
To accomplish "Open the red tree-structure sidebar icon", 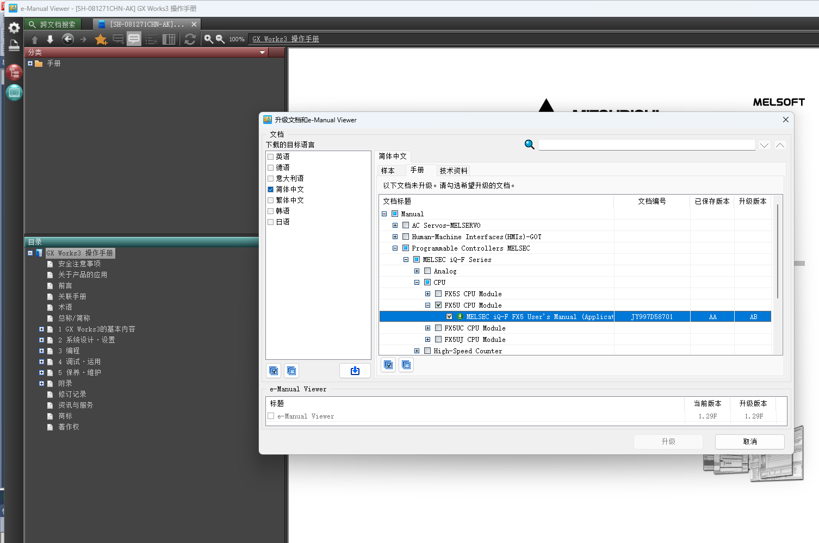I will 14,72.
